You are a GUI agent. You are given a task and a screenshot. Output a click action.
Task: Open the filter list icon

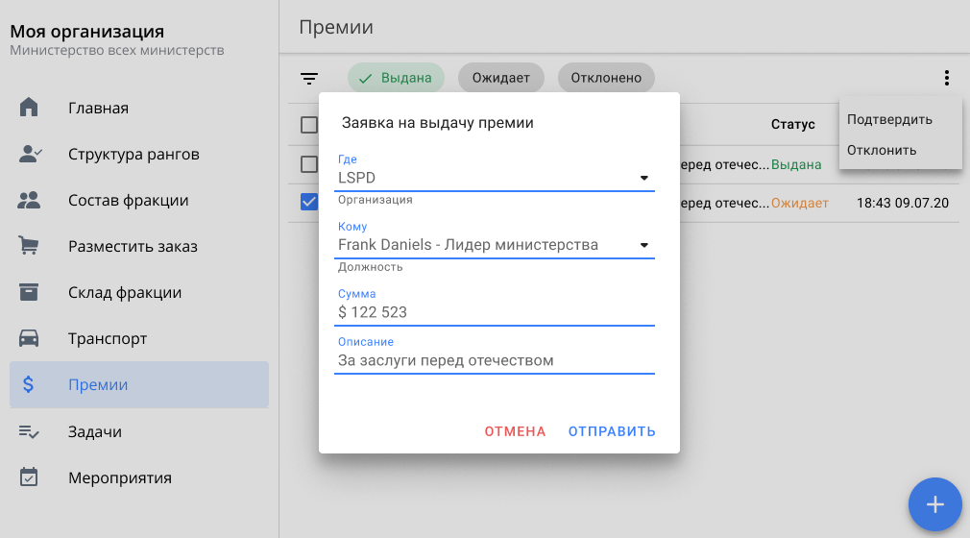tap(309, 79)
